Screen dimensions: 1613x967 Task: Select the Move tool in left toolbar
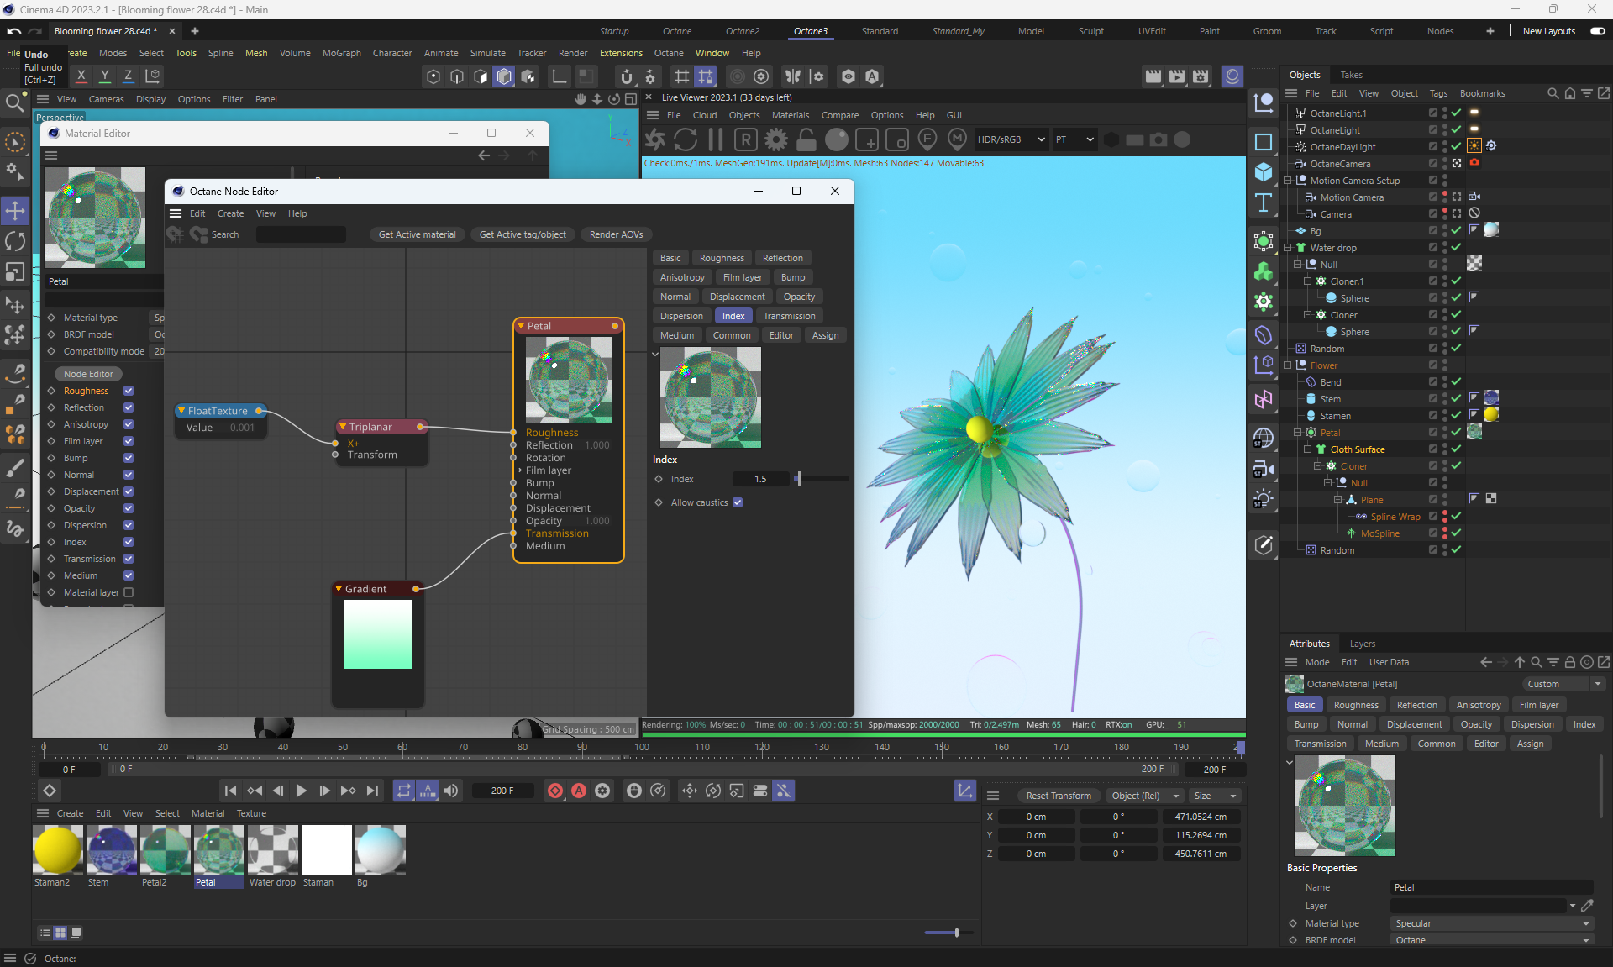coord(15,210)
